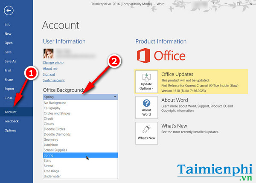Pick Circuit background option

coord(80,119)
